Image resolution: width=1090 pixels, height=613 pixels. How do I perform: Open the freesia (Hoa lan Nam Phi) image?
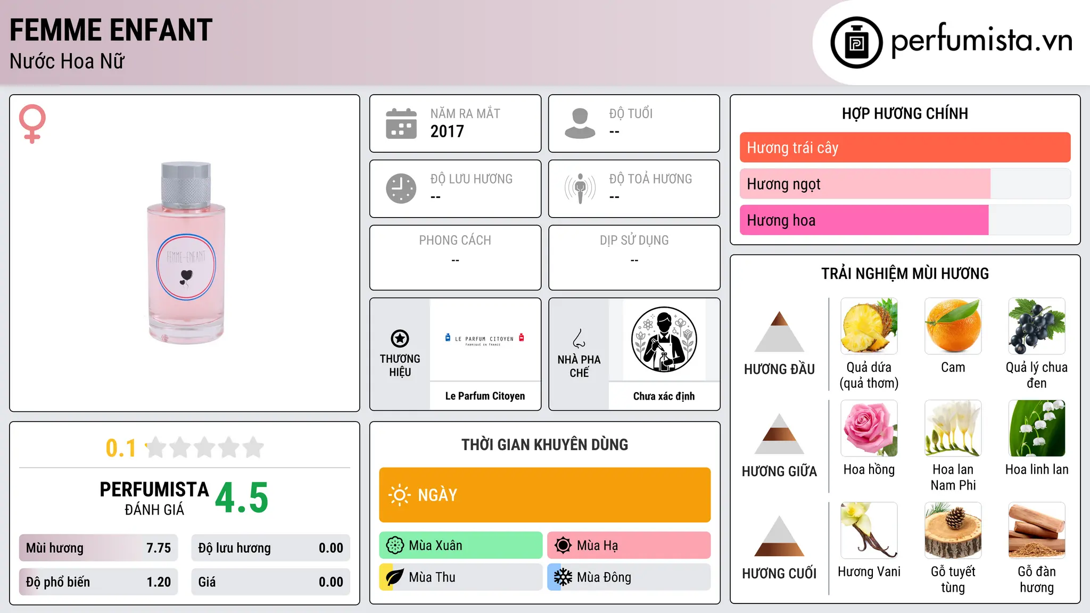tap(953, 428)
